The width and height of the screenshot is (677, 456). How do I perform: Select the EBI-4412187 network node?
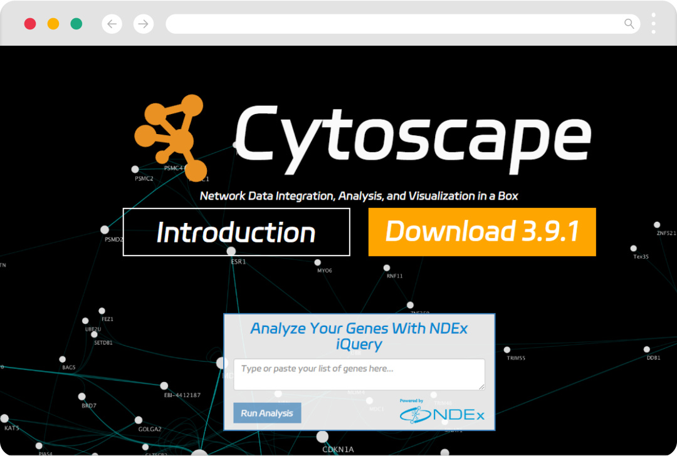point(164,386)
